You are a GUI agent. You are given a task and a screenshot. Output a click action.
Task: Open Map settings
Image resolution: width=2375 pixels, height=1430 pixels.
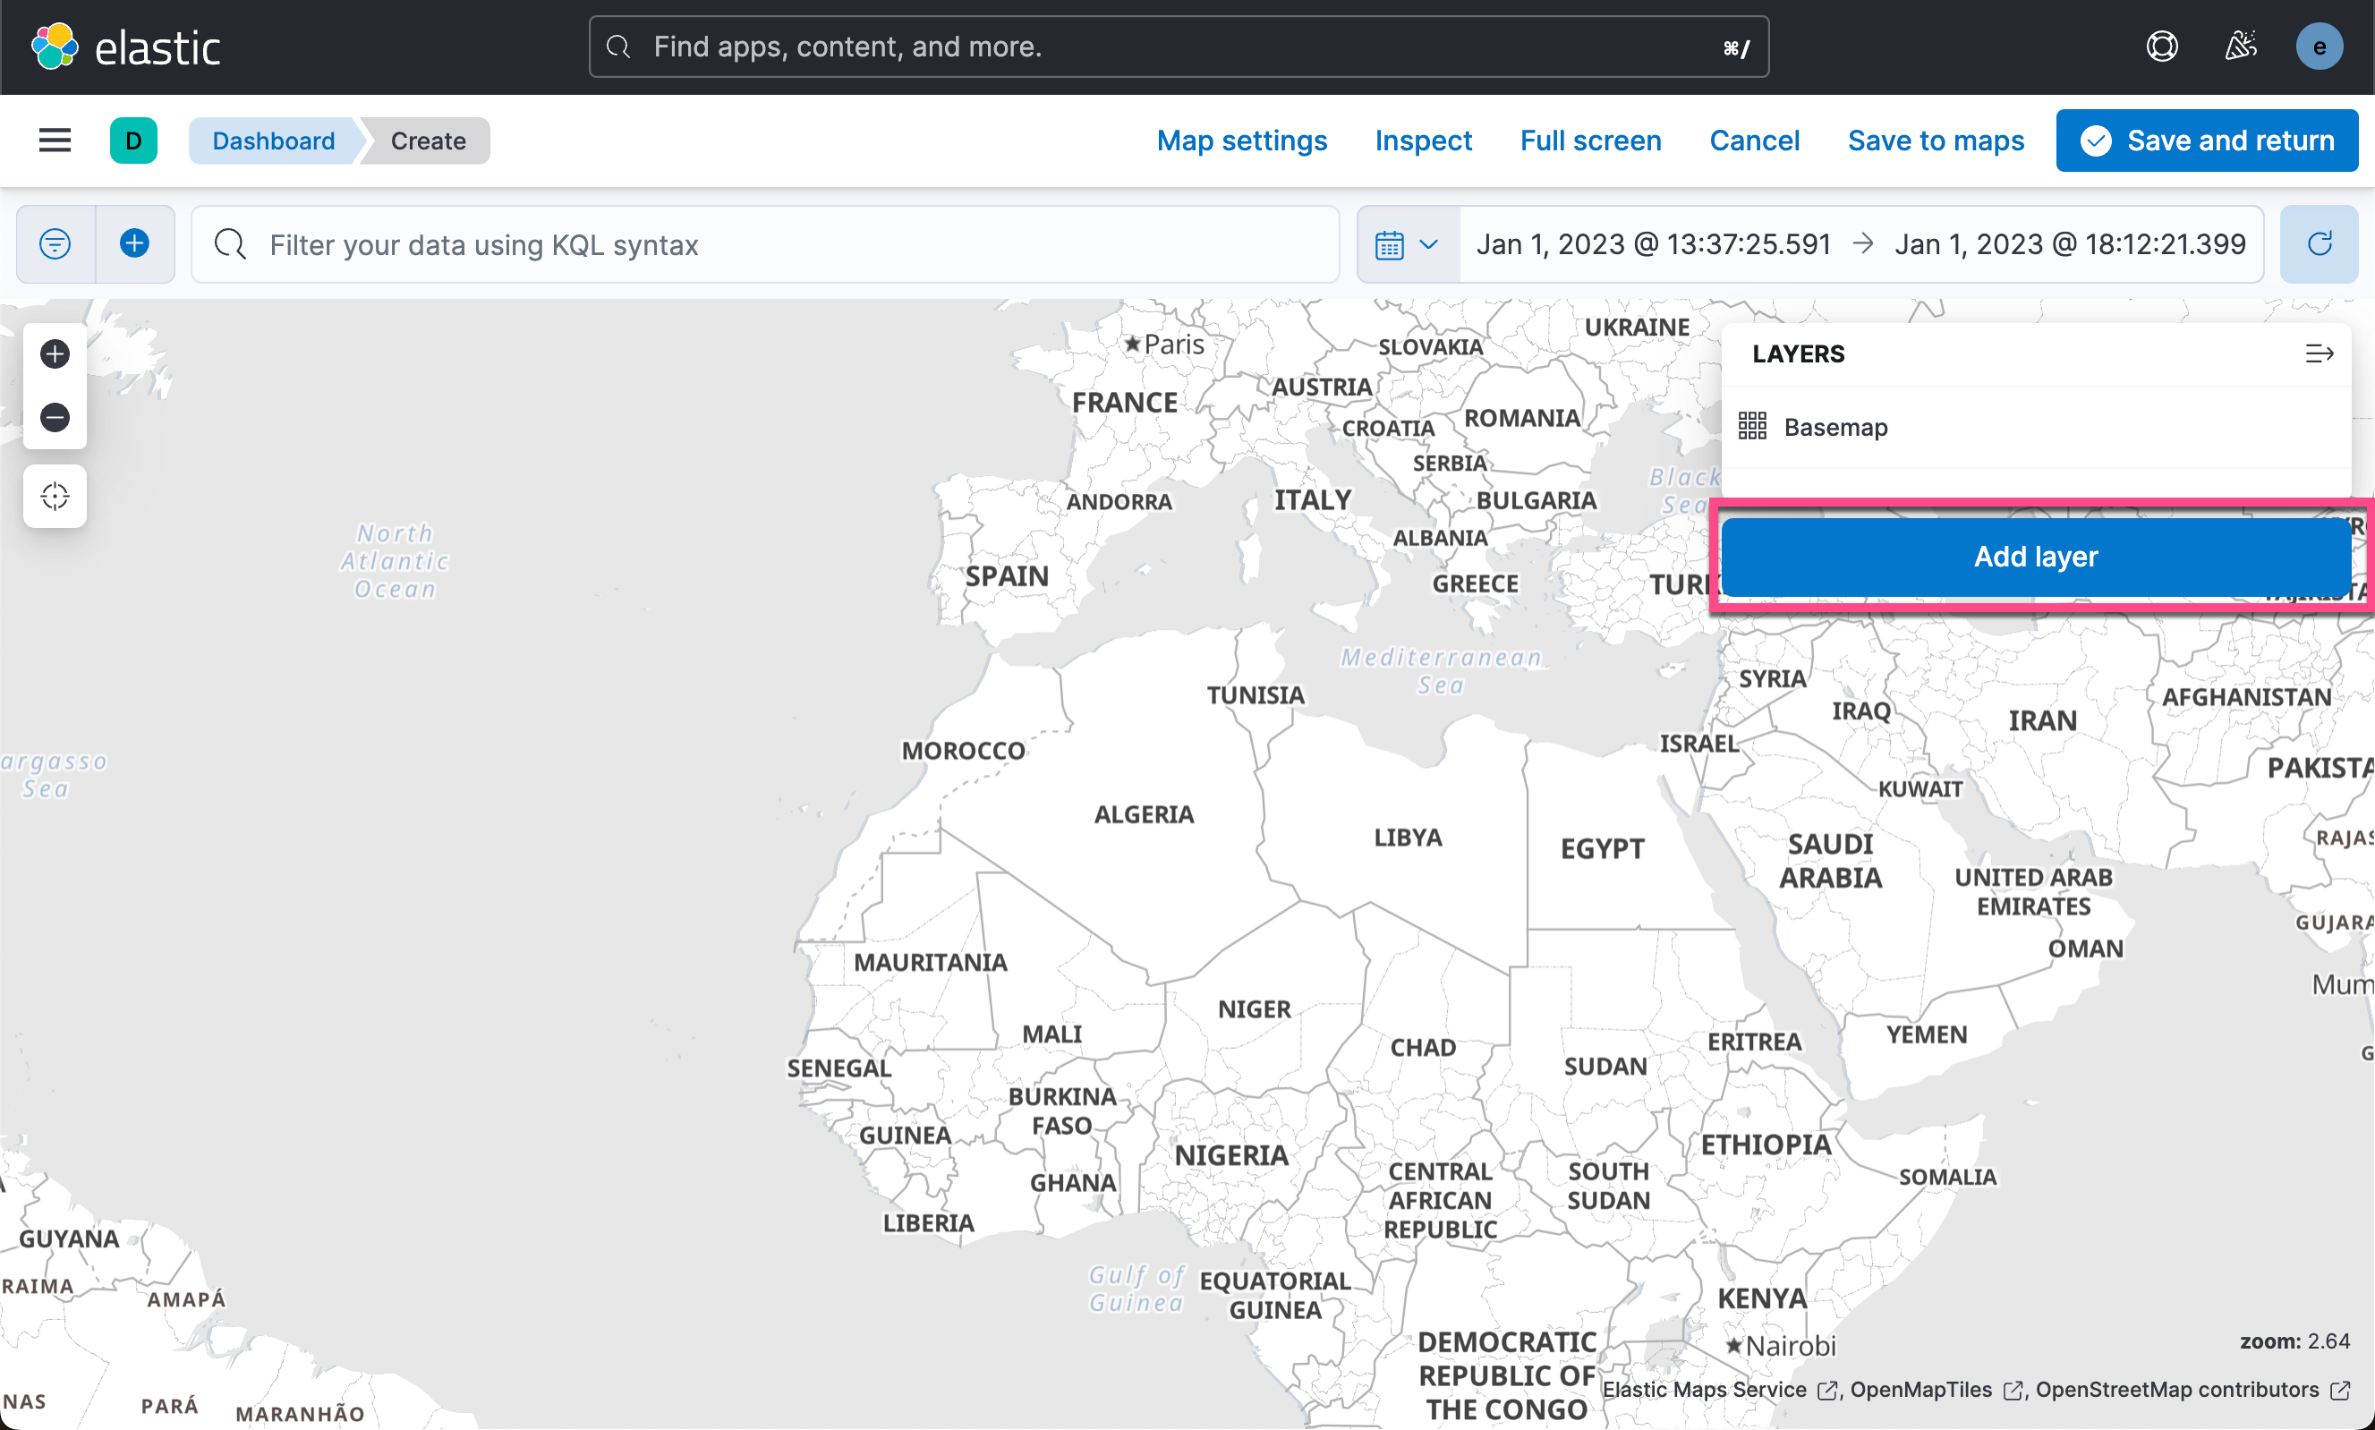click(1241, 140)
